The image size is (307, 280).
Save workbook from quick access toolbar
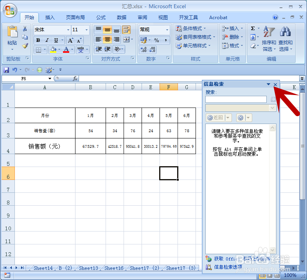click(x=6, y=70)
